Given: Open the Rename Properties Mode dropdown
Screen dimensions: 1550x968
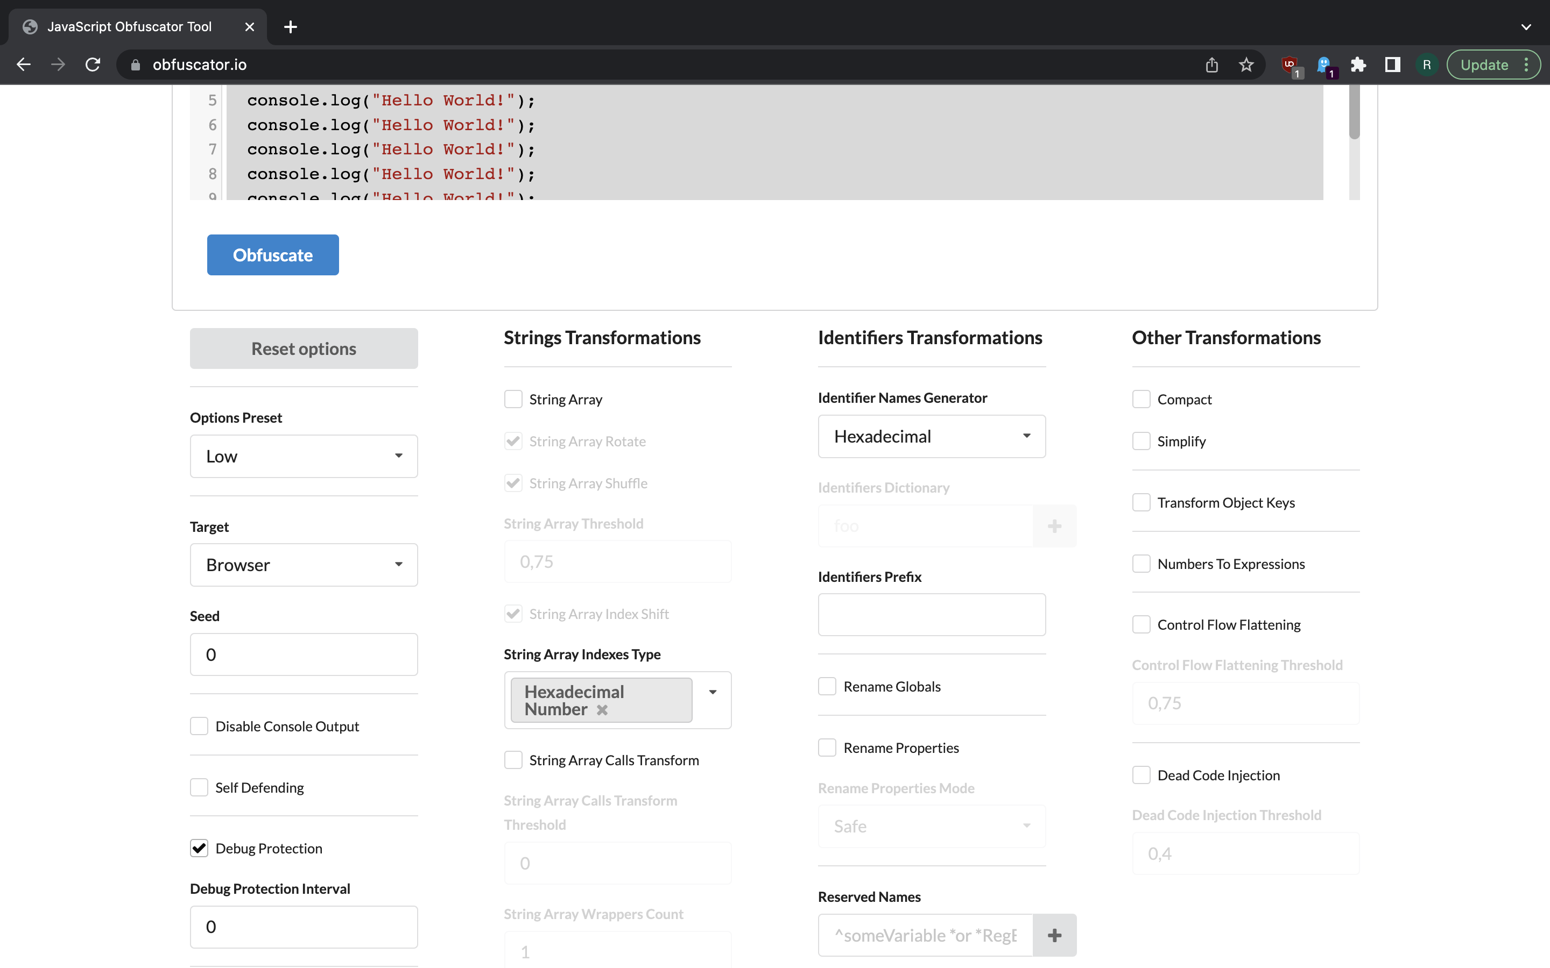Looking at the screenshot, I should [932, 827].
